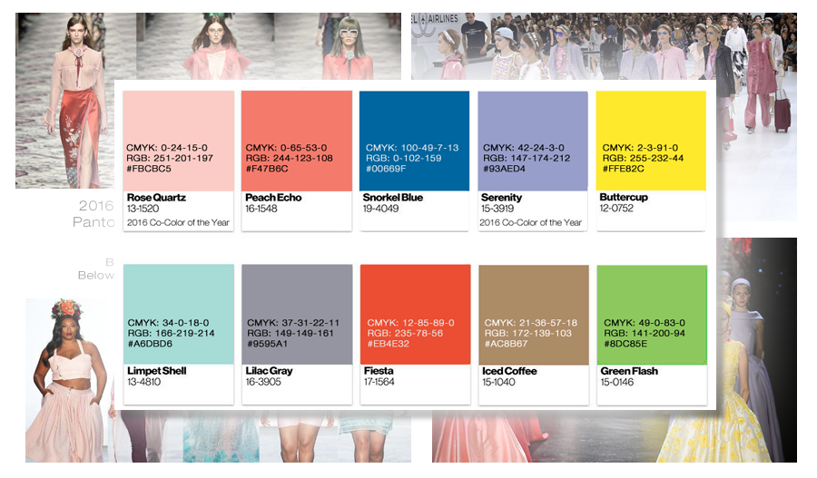
Task: Pick the Limpet Shell aqua swatch
Action: 179,314
